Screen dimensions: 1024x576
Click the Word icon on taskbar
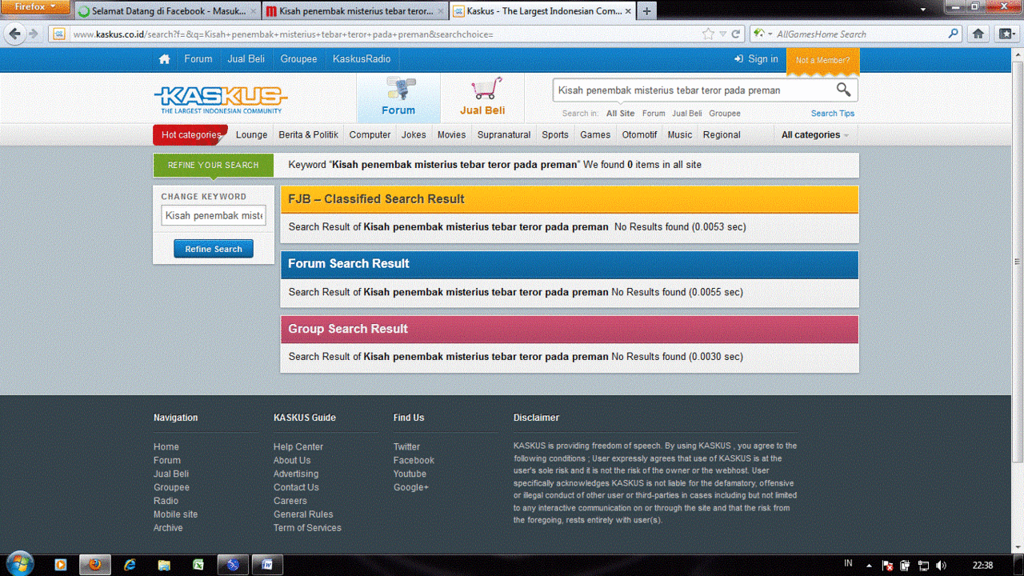tap(267, 565)
